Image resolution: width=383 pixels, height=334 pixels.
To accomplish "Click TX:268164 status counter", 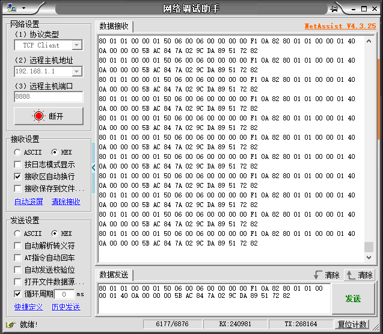I will [x=301, y=324].
